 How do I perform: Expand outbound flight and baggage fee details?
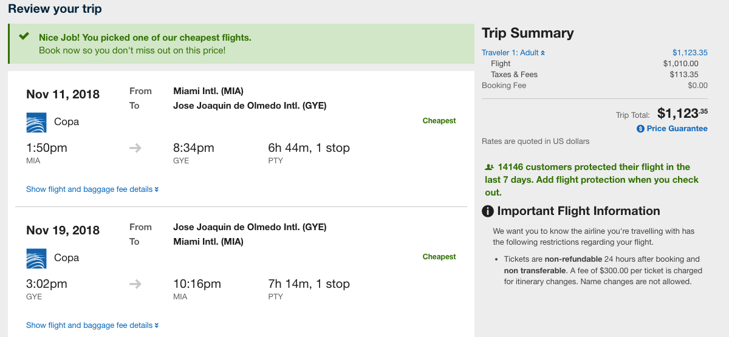[92, 189]
